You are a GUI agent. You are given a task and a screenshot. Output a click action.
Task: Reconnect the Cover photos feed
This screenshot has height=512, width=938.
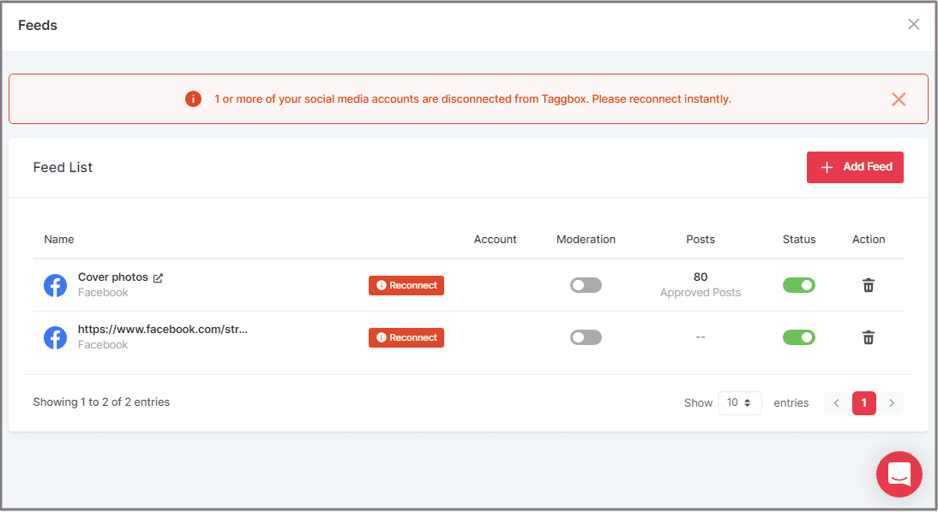406,285
